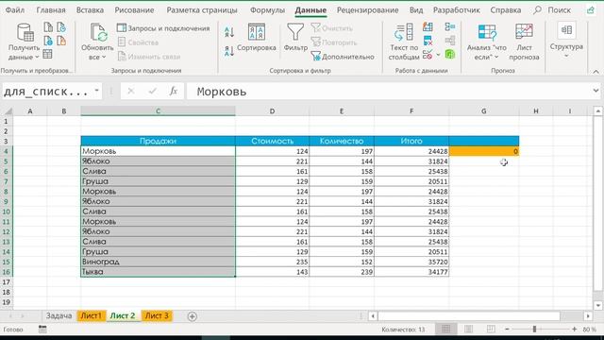
Task: Open the Получить данные menu
Action: [24, 42]
